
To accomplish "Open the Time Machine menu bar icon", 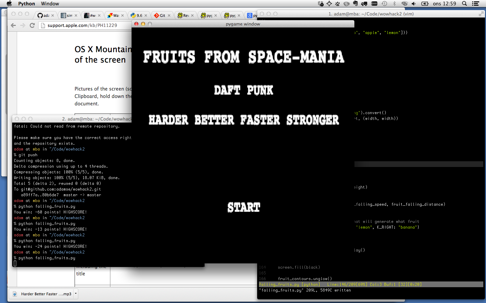I will coord(384,4).
